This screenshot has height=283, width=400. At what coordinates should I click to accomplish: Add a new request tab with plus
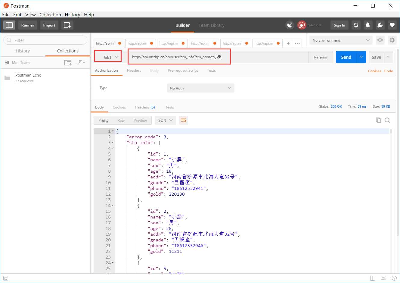pos(288,43)
